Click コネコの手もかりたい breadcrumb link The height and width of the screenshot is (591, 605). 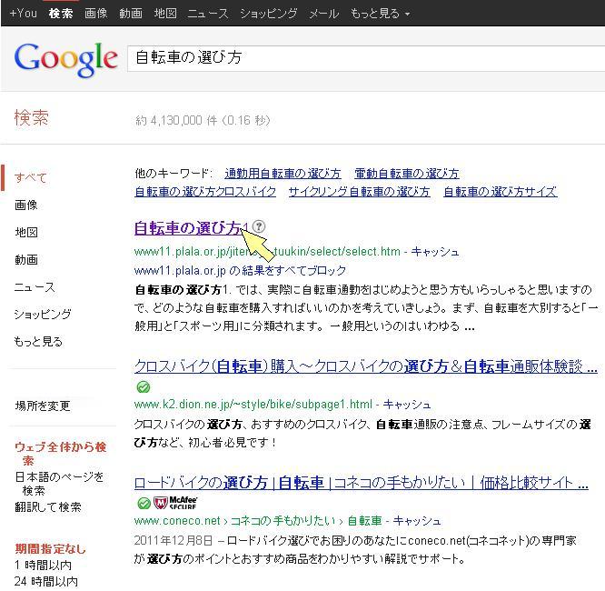[x=283, y=521]
